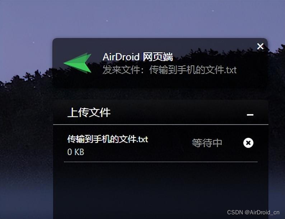Viewport: 285px width, 219px height.
Task: Click the AirDroid 网页端 notification title
Action: click(137, 57)
